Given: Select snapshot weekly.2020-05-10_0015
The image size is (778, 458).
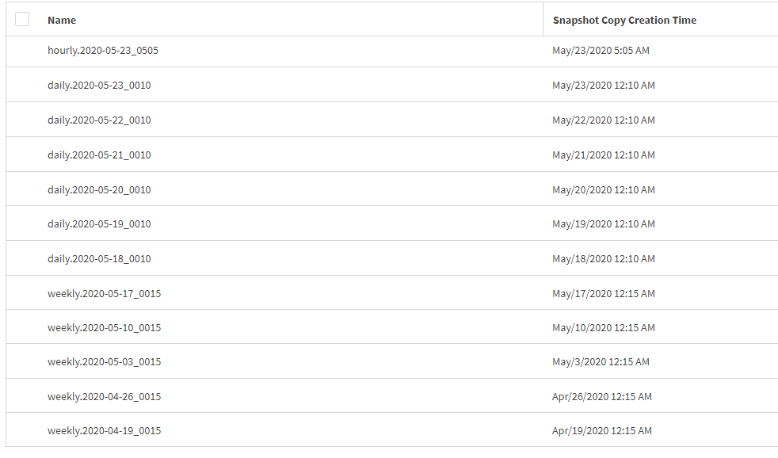Looking at the screenshot, I should (x=104, y=328).
